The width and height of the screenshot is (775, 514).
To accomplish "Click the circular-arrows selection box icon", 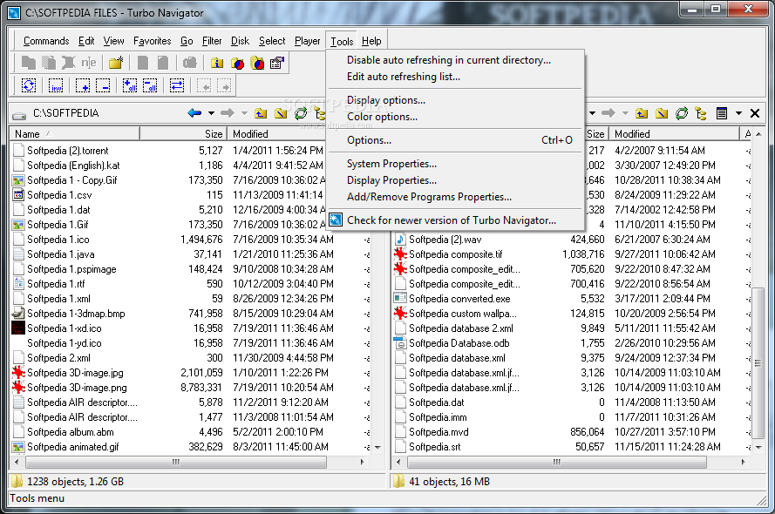I will 29,85.
